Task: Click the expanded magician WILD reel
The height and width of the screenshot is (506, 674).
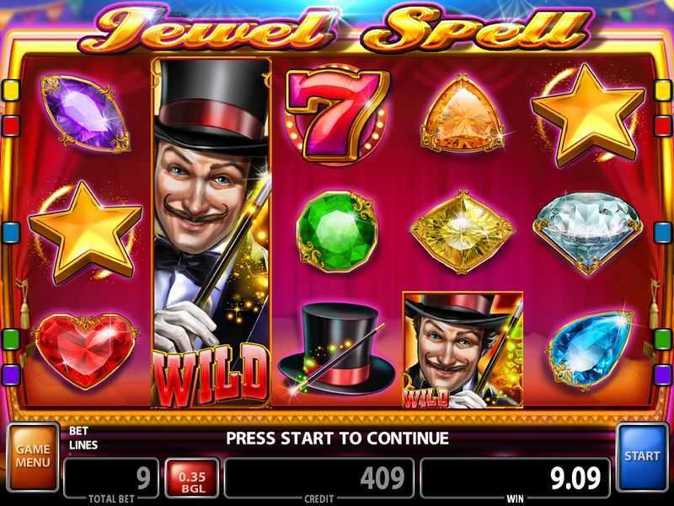Action: click(x=212, y=233)
